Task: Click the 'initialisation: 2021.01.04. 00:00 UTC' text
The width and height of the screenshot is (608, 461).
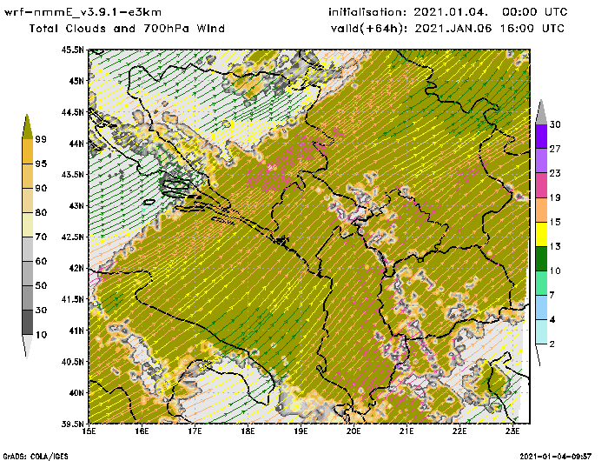Action: point(448,12)
